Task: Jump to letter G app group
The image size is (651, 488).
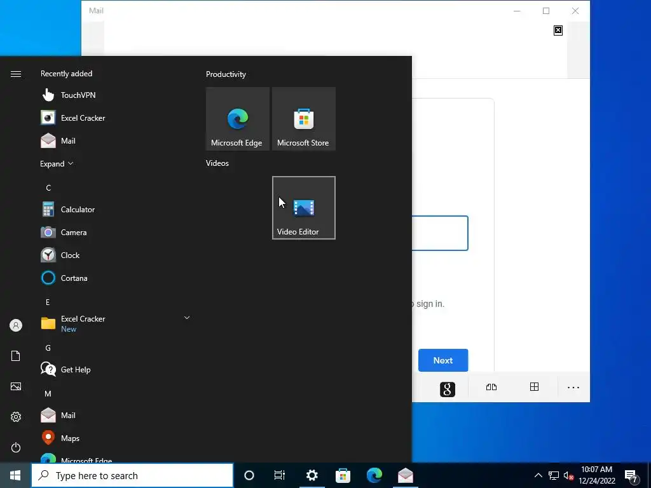Action: coord(48,348)
